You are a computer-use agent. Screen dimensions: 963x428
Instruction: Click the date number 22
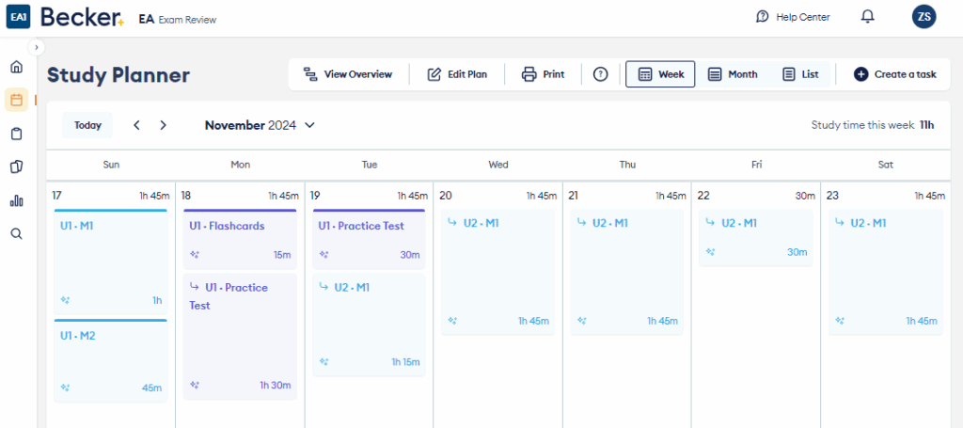point(703,196)
